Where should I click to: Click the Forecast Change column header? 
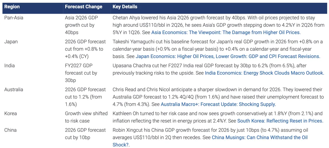(x=83, y=7)
